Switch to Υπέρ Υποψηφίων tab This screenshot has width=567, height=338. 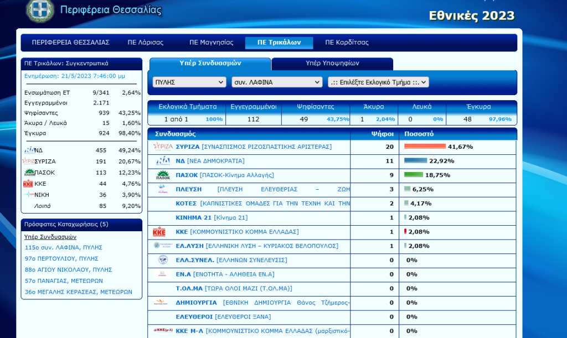click(332, 63)
